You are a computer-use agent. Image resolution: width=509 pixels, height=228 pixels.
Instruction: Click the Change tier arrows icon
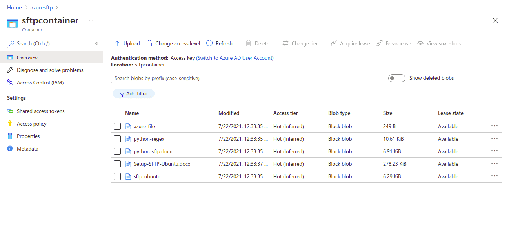tap(285, 43)
